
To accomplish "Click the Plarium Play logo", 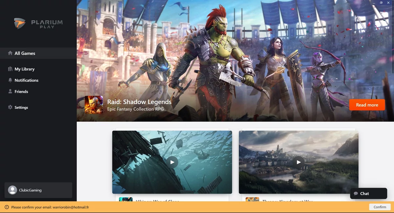I will [x=38, y=23].
